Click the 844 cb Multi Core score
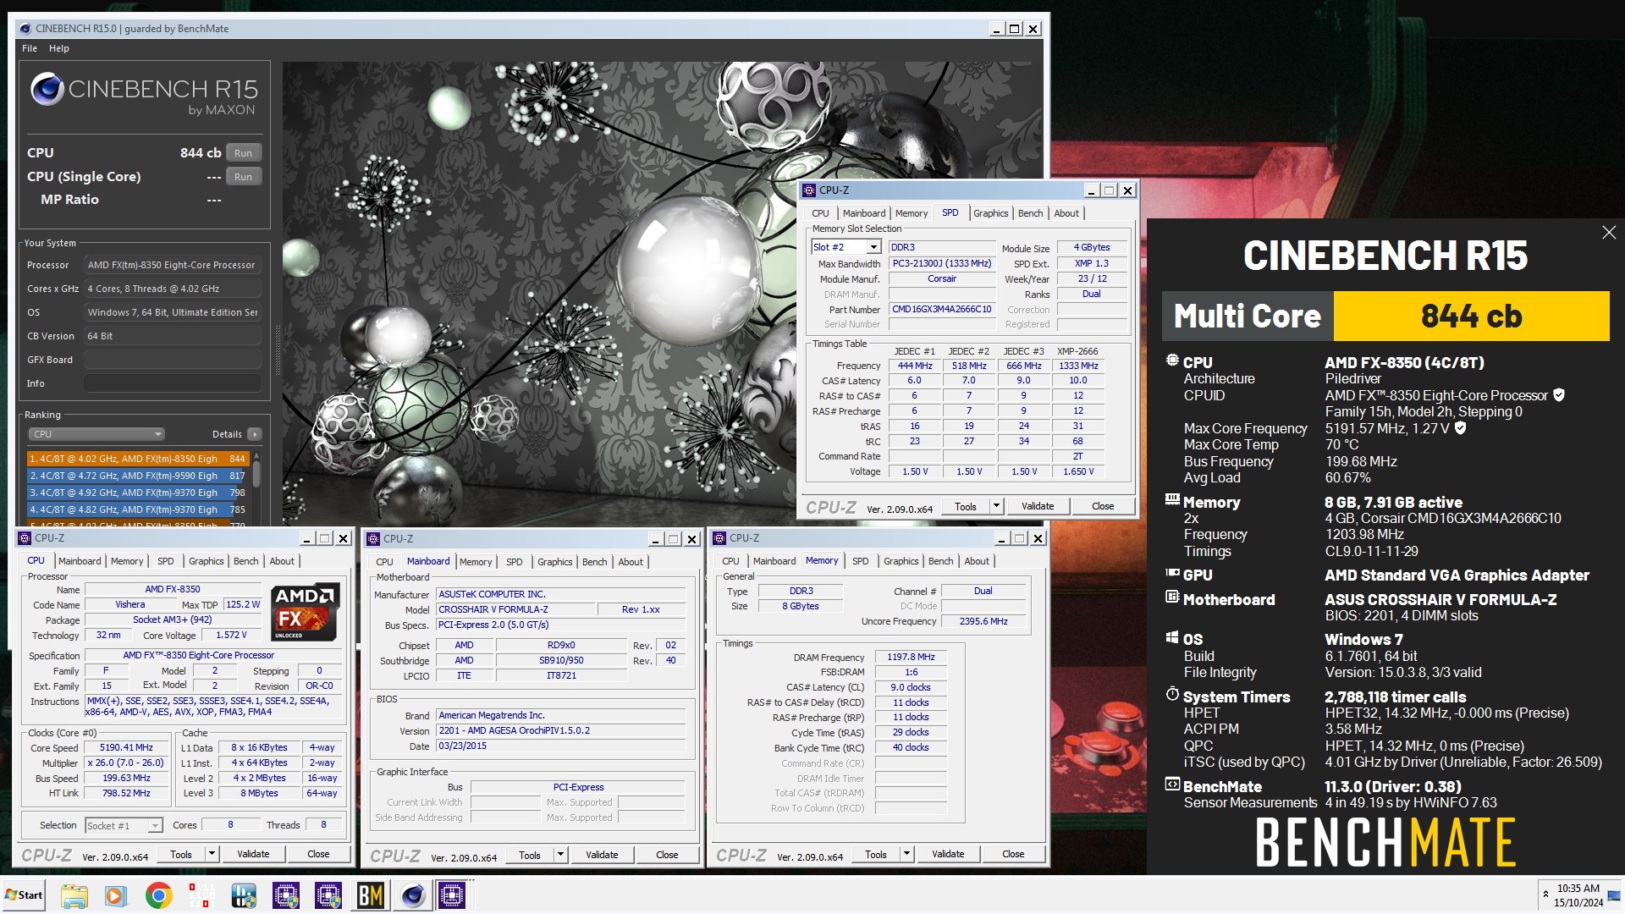 (1471, 316)
